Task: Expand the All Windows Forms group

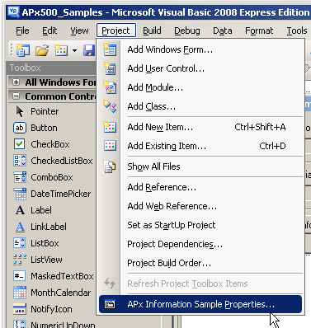Action: (x=16, y=82)
